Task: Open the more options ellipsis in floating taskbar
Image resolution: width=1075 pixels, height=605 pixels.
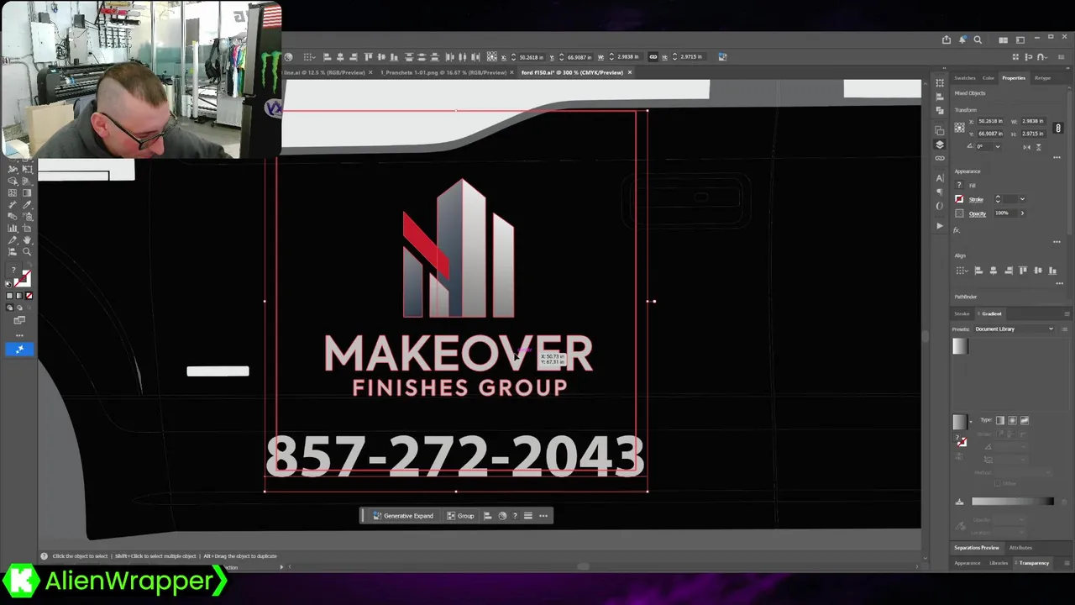Action: pos(543,516)
